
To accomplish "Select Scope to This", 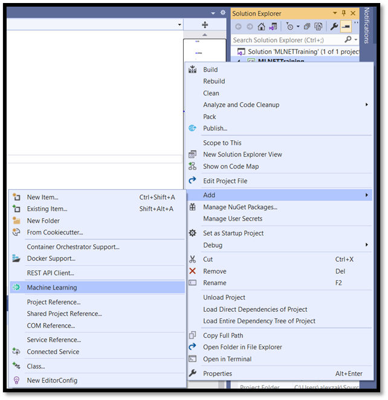I will click(280, 143).
